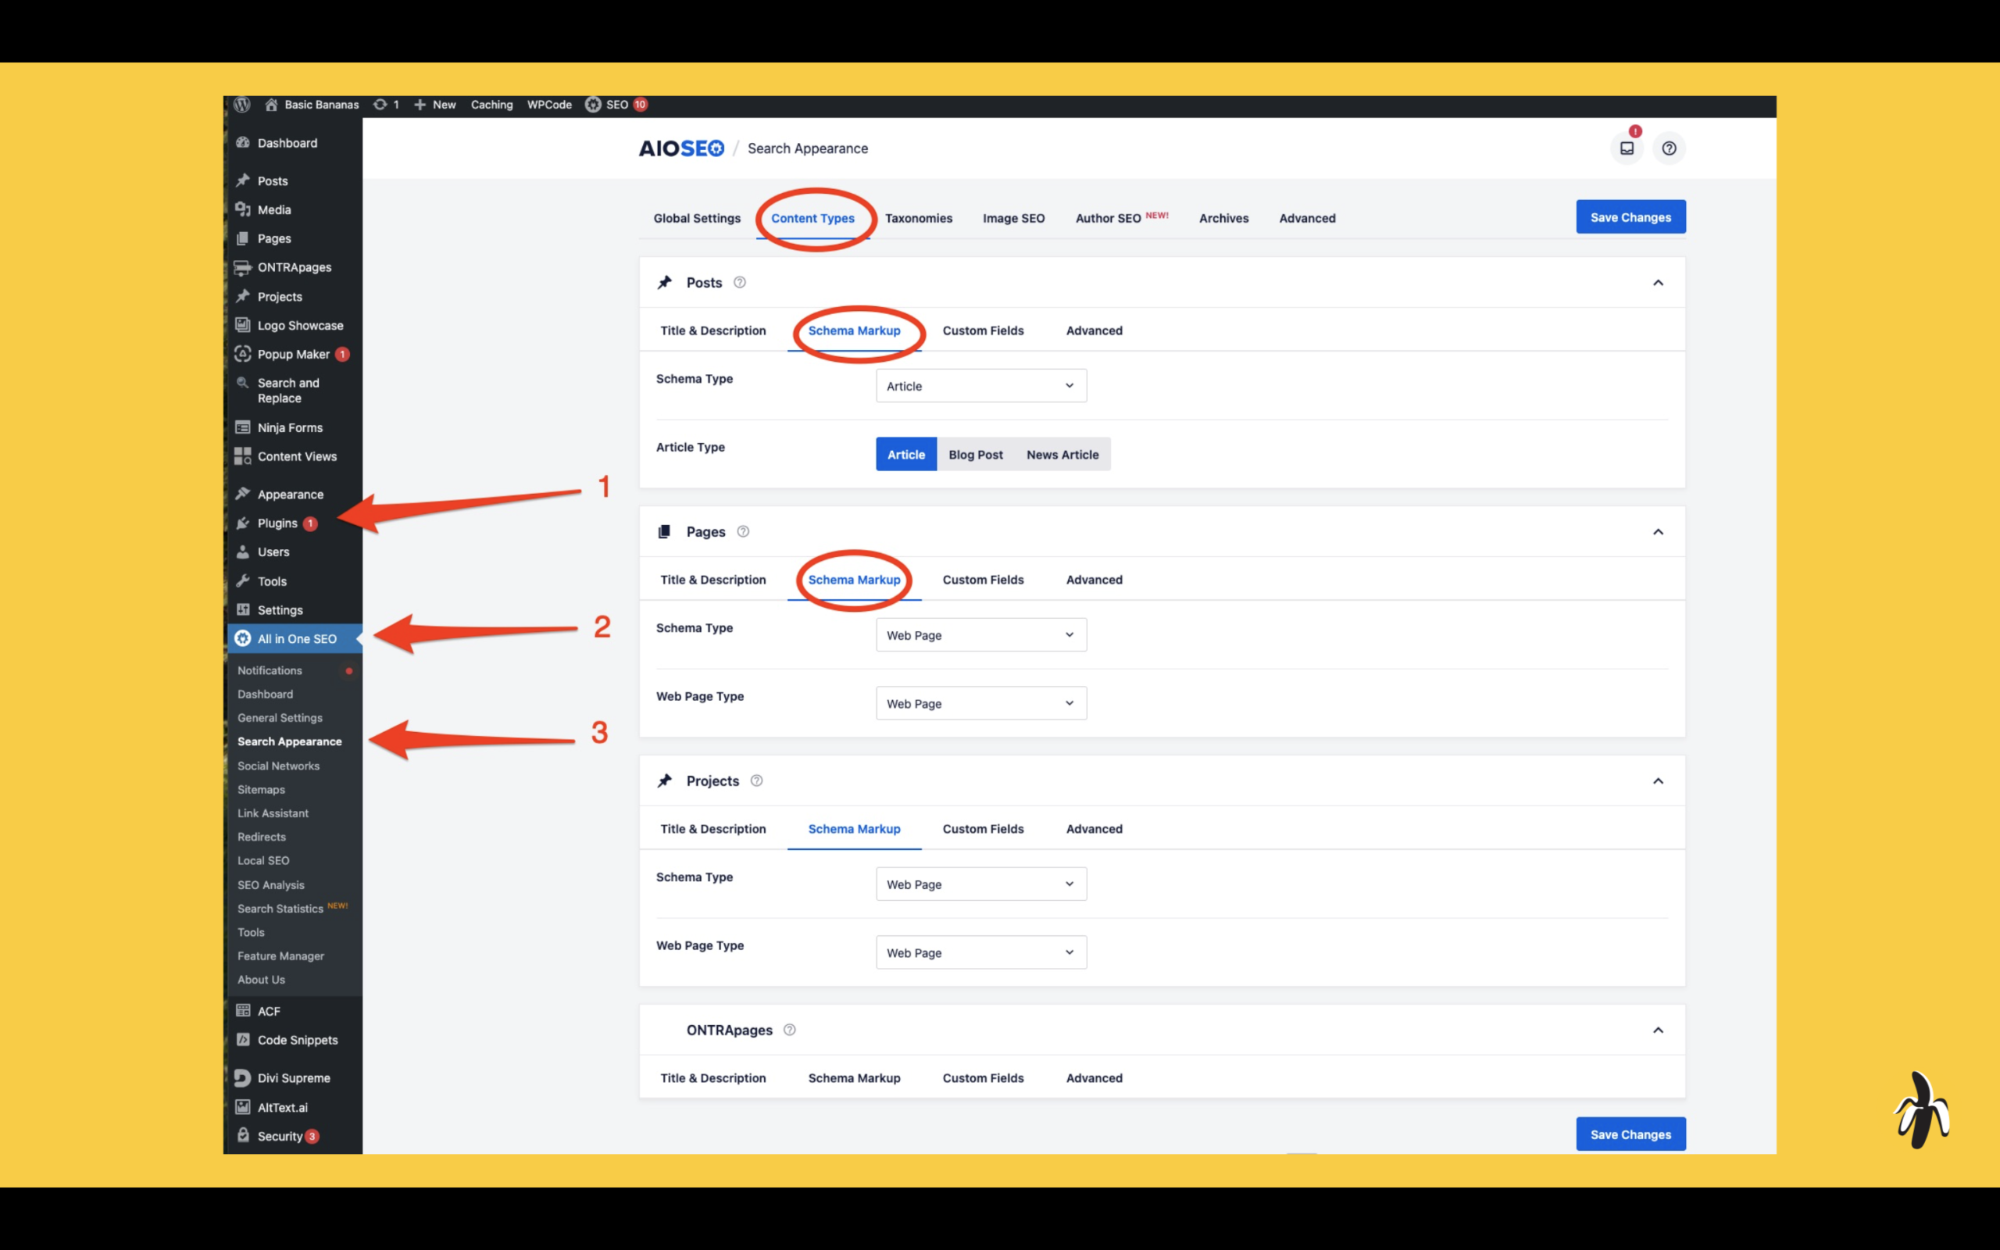Click the Users icon in sidebar

coord(243,552)
